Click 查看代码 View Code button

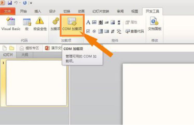pyautogui.click(x=135, y=31)
